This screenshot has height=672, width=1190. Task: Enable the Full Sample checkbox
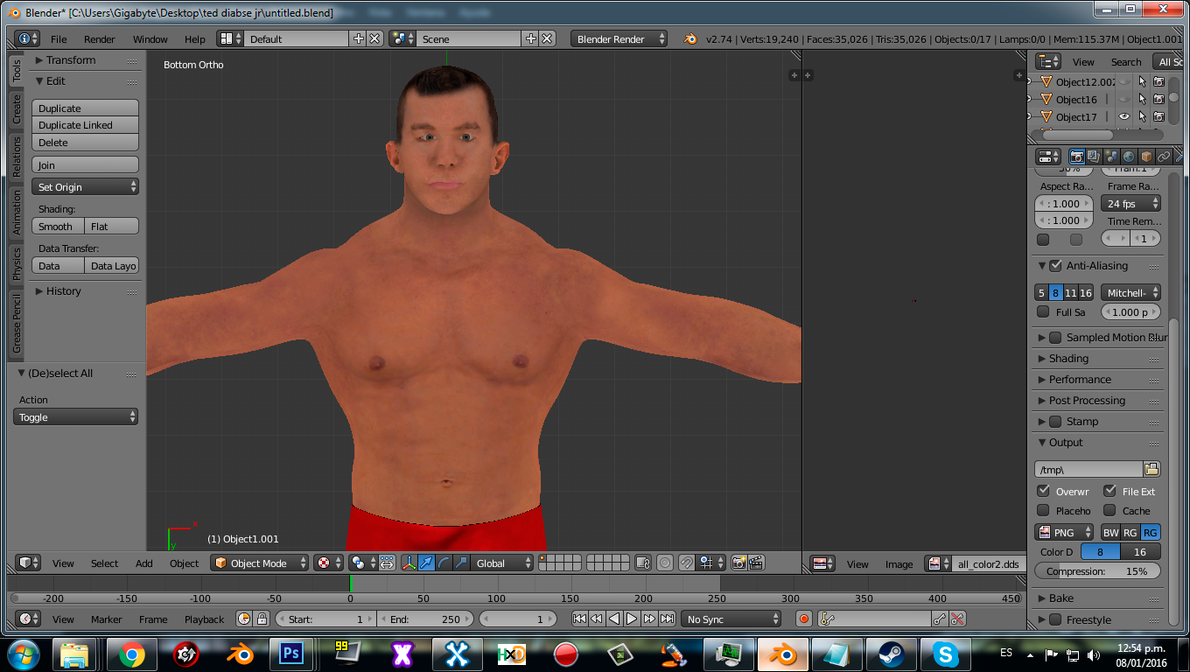tap(1043, 311)
